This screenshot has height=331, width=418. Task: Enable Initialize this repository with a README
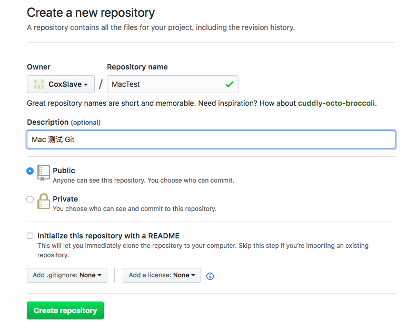[x=30, y=236]
